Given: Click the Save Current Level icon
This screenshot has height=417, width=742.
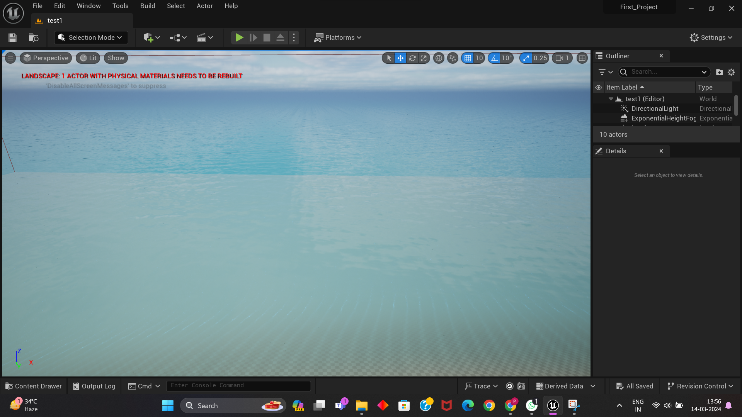Looking at the screenshot, I should point(12,37).
